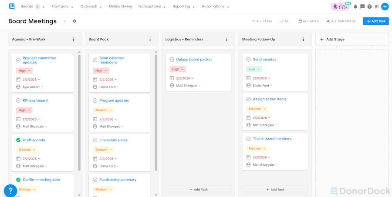Filter by All Tasks
Screen dimensions: 392x197
262,21
